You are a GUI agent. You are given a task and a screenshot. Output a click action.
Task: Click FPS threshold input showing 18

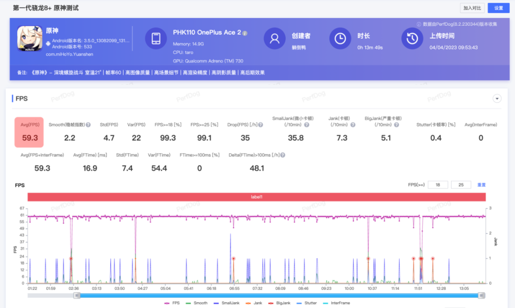click(x=437, y=185)
